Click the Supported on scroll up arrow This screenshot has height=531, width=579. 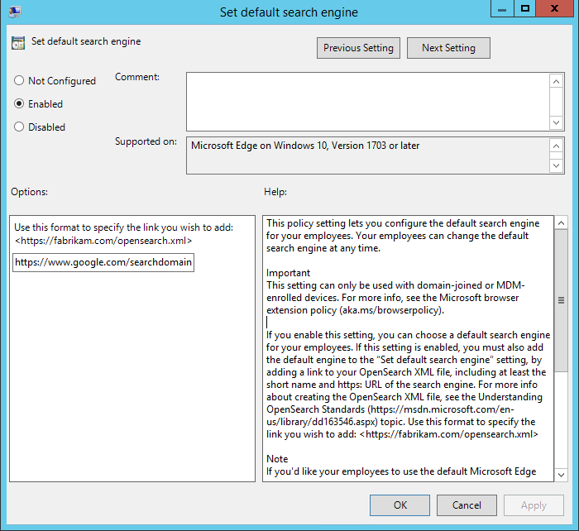(557, 146)
